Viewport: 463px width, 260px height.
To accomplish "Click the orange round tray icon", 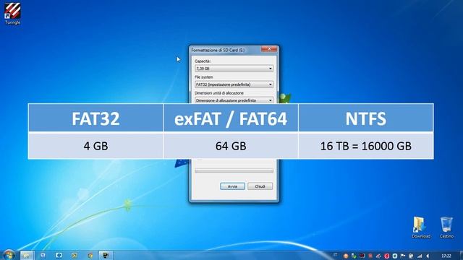I will [x=346, y=256].
